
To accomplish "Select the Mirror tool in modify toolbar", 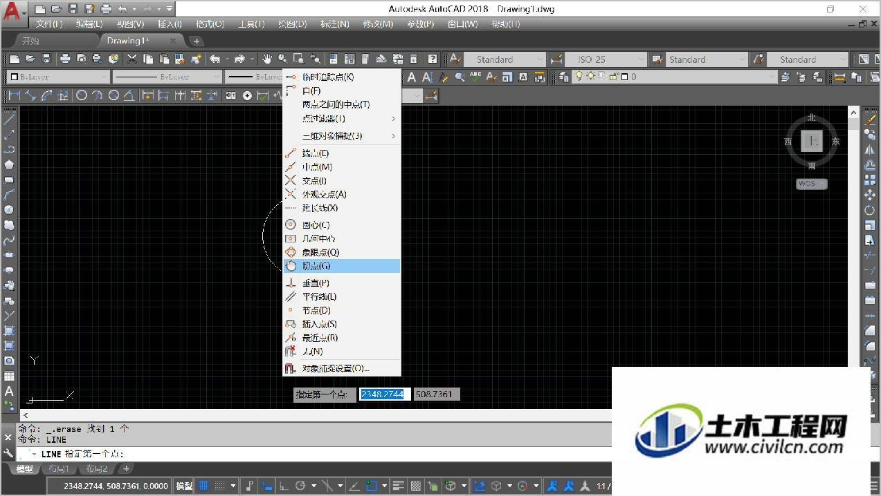I will pos(870,150).
